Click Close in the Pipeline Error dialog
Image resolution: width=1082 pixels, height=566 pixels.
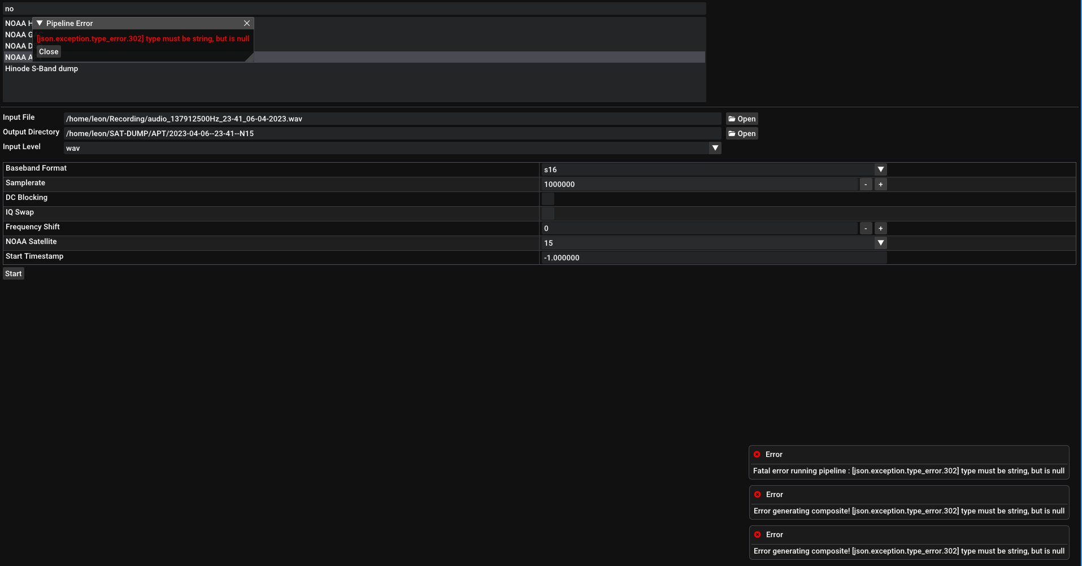point(48,51)
